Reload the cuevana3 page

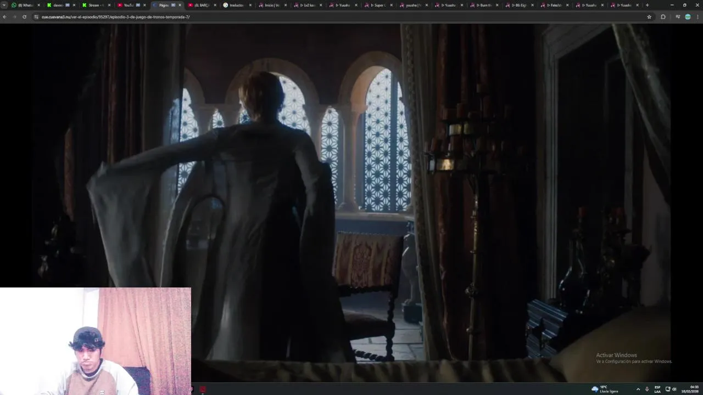24,17
